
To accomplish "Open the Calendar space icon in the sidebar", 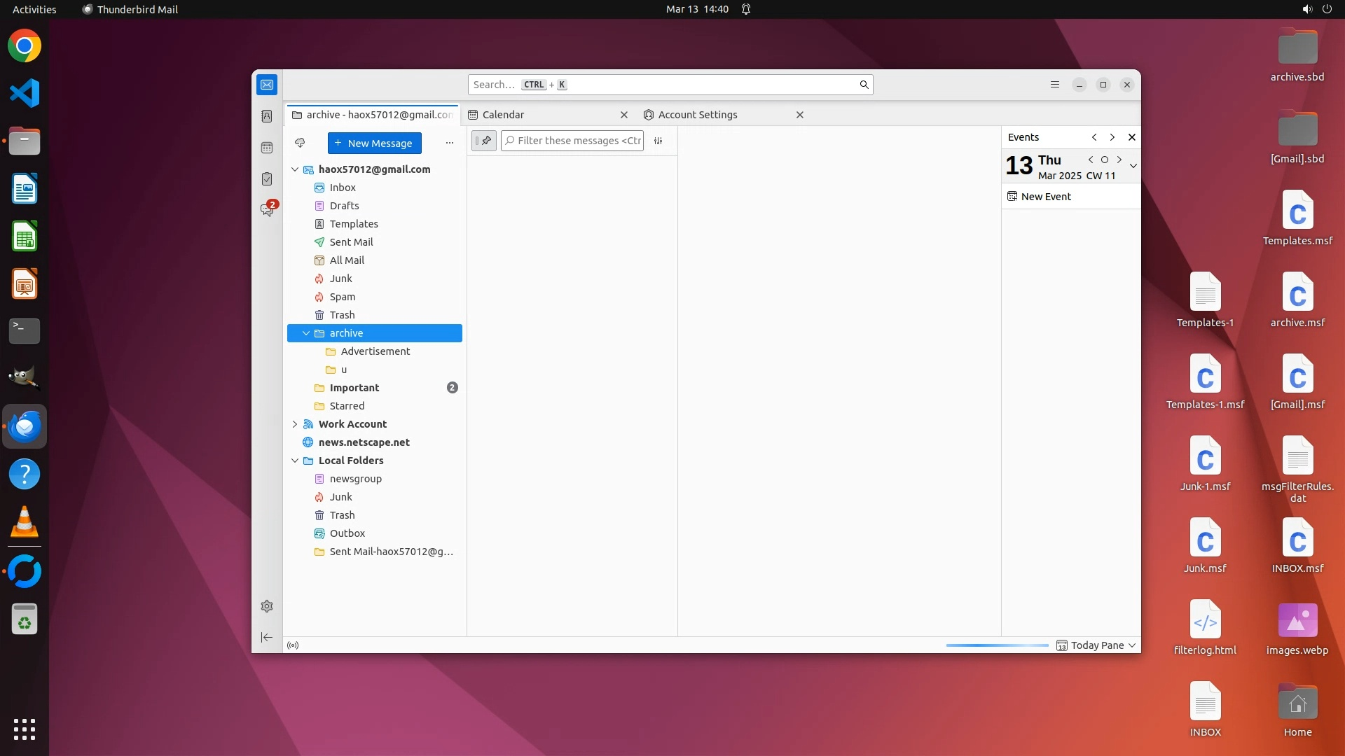I will (267, 148).
